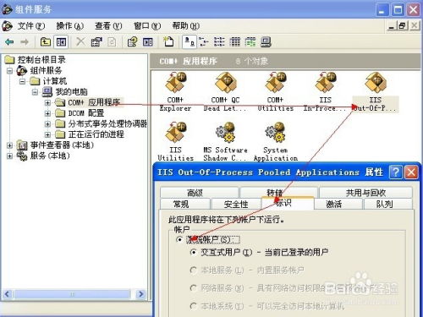Click the tree pane scroll-right arrow
Screen dimensions: 423x317
click(140, 294)
